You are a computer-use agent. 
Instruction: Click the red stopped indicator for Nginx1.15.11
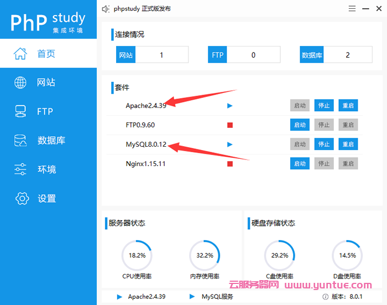pos(230,164)
